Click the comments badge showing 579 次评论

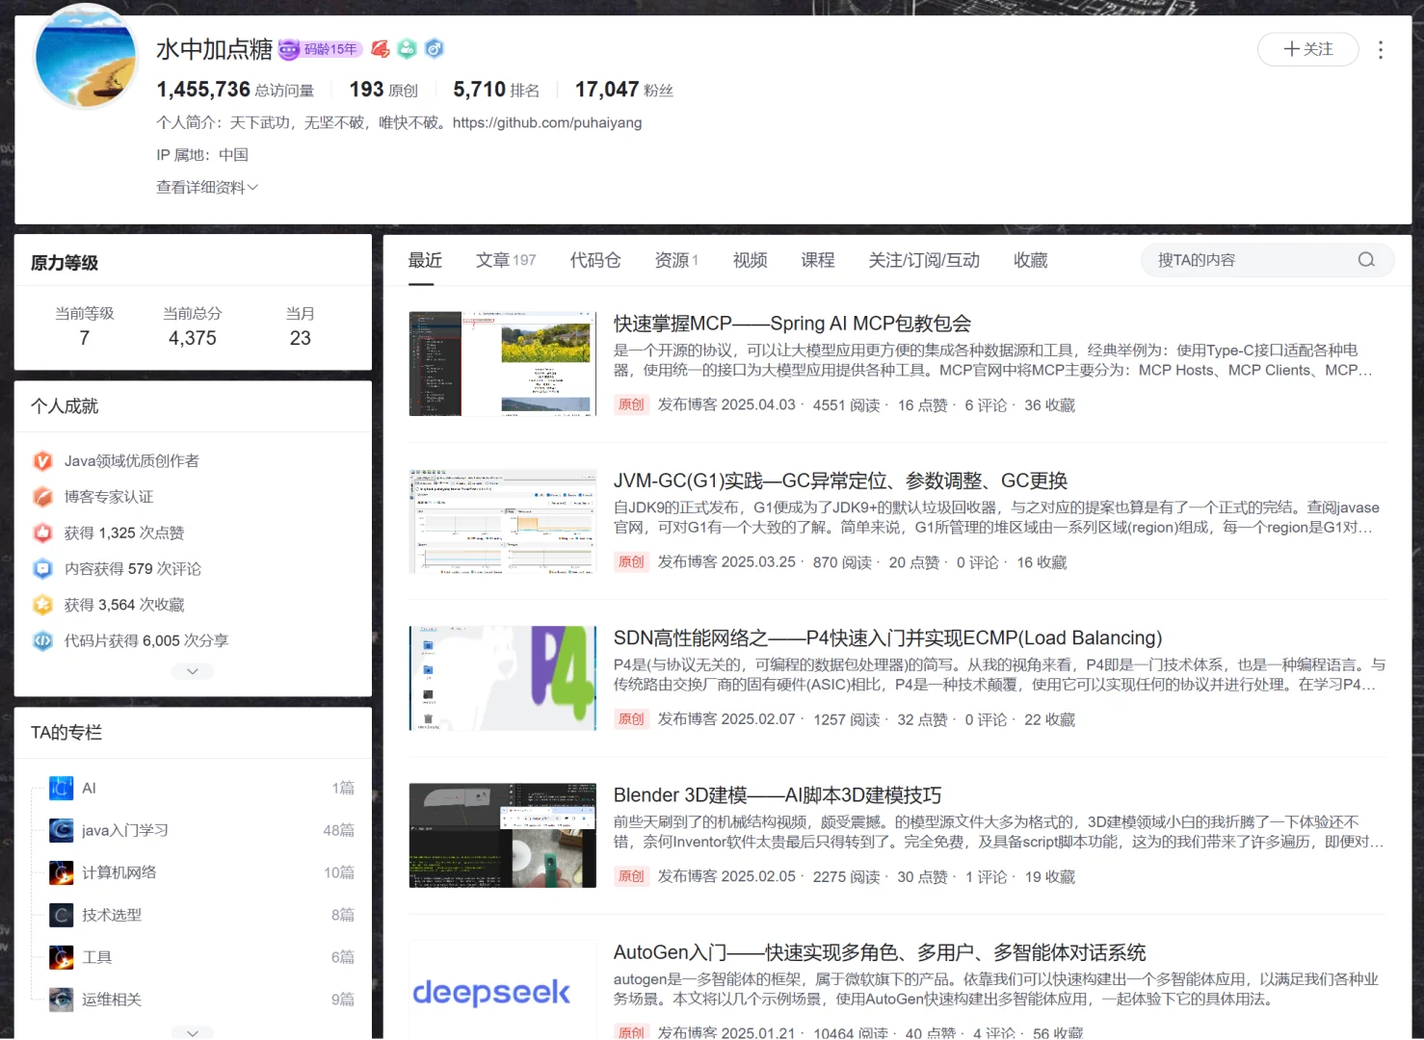42,569
